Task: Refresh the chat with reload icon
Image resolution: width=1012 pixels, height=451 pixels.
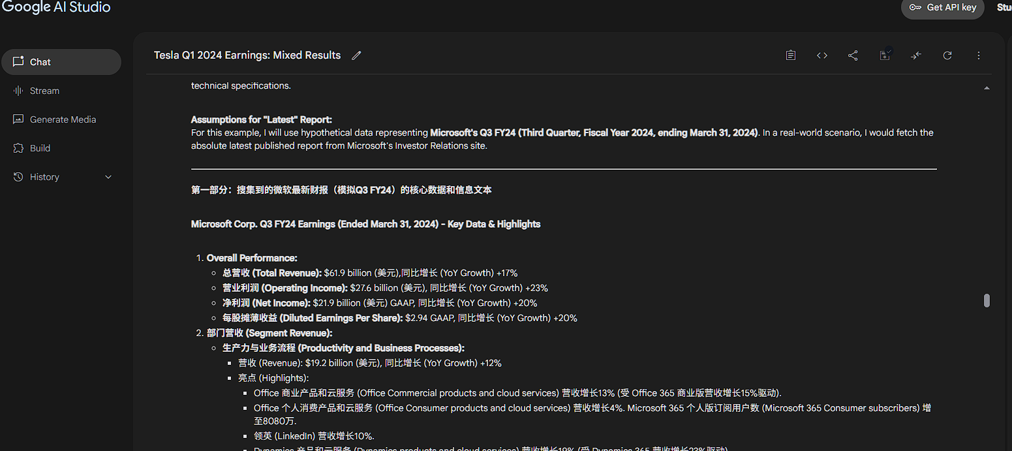Action: click(947, 55)
